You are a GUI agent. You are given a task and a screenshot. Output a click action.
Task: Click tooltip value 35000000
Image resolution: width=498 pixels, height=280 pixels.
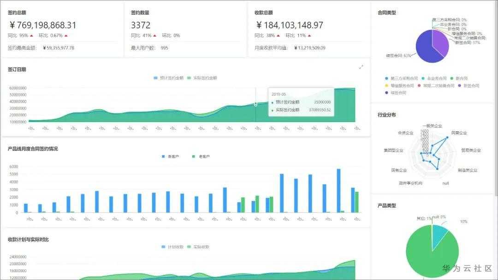322,102
